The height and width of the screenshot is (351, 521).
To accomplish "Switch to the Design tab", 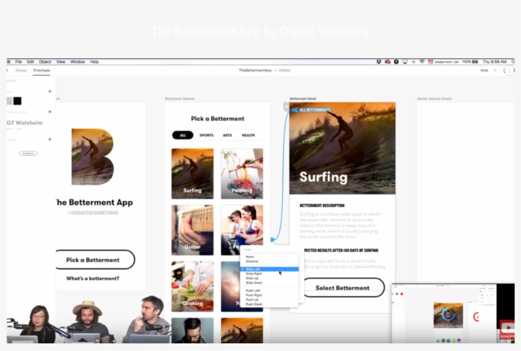I will coord(21,71).
